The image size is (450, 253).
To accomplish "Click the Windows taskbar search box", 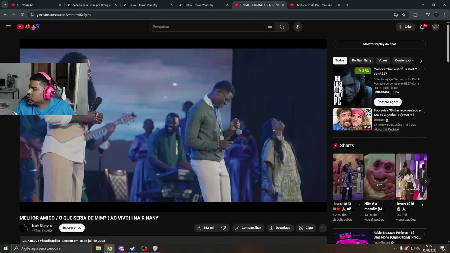I will pyautogui.click(x=51, y=248).
